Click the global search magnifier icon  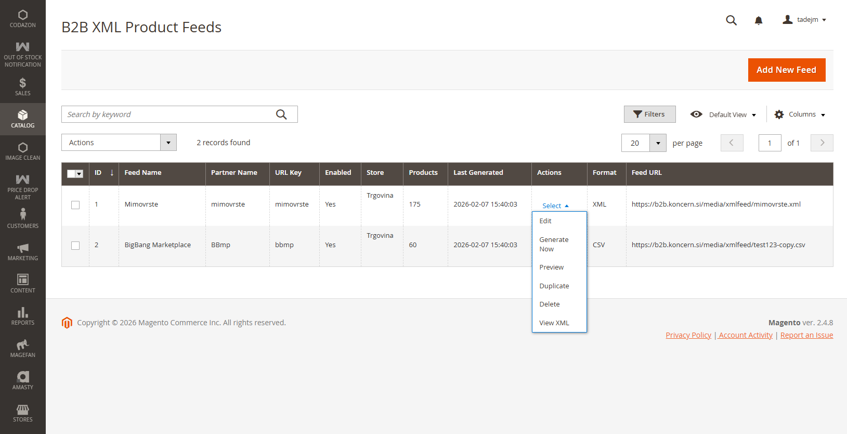point(731,20)
